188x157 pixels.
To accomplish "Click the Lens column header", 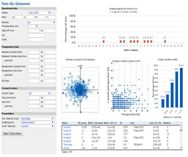I will tap(132, 123).
